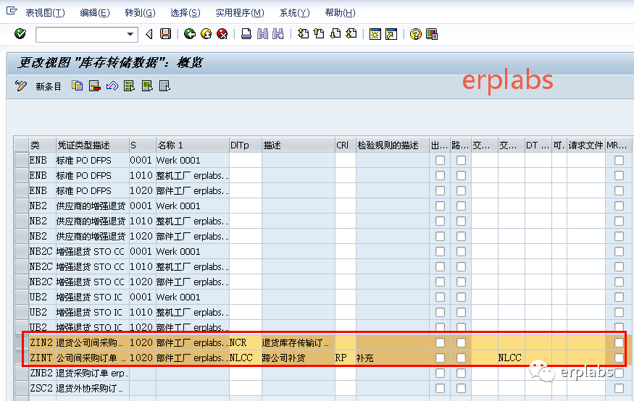Tick 路 checkbox in ZINT row

pyautogui.click(x=461, y=358)
